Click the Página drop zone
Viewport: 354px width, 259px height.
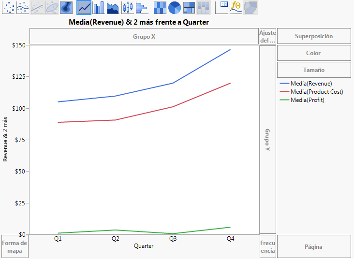point(314,246)
